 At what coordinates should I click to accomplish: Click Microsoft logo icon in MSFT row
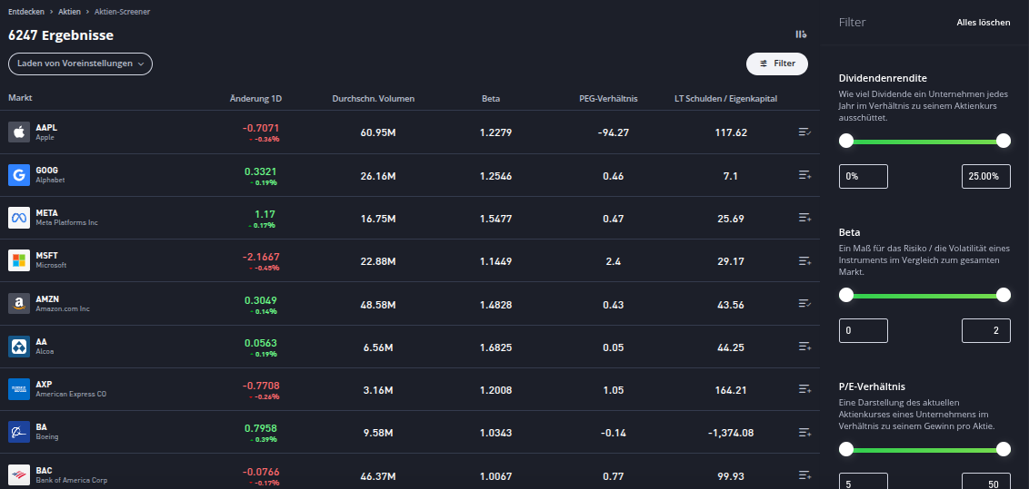19,259
